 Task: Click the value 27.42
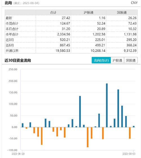coord(66,18)
